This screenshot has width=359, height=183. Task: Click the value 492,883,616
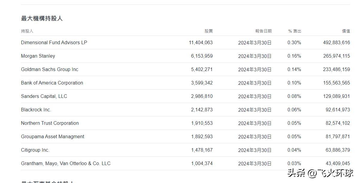(x=336, y=42)
